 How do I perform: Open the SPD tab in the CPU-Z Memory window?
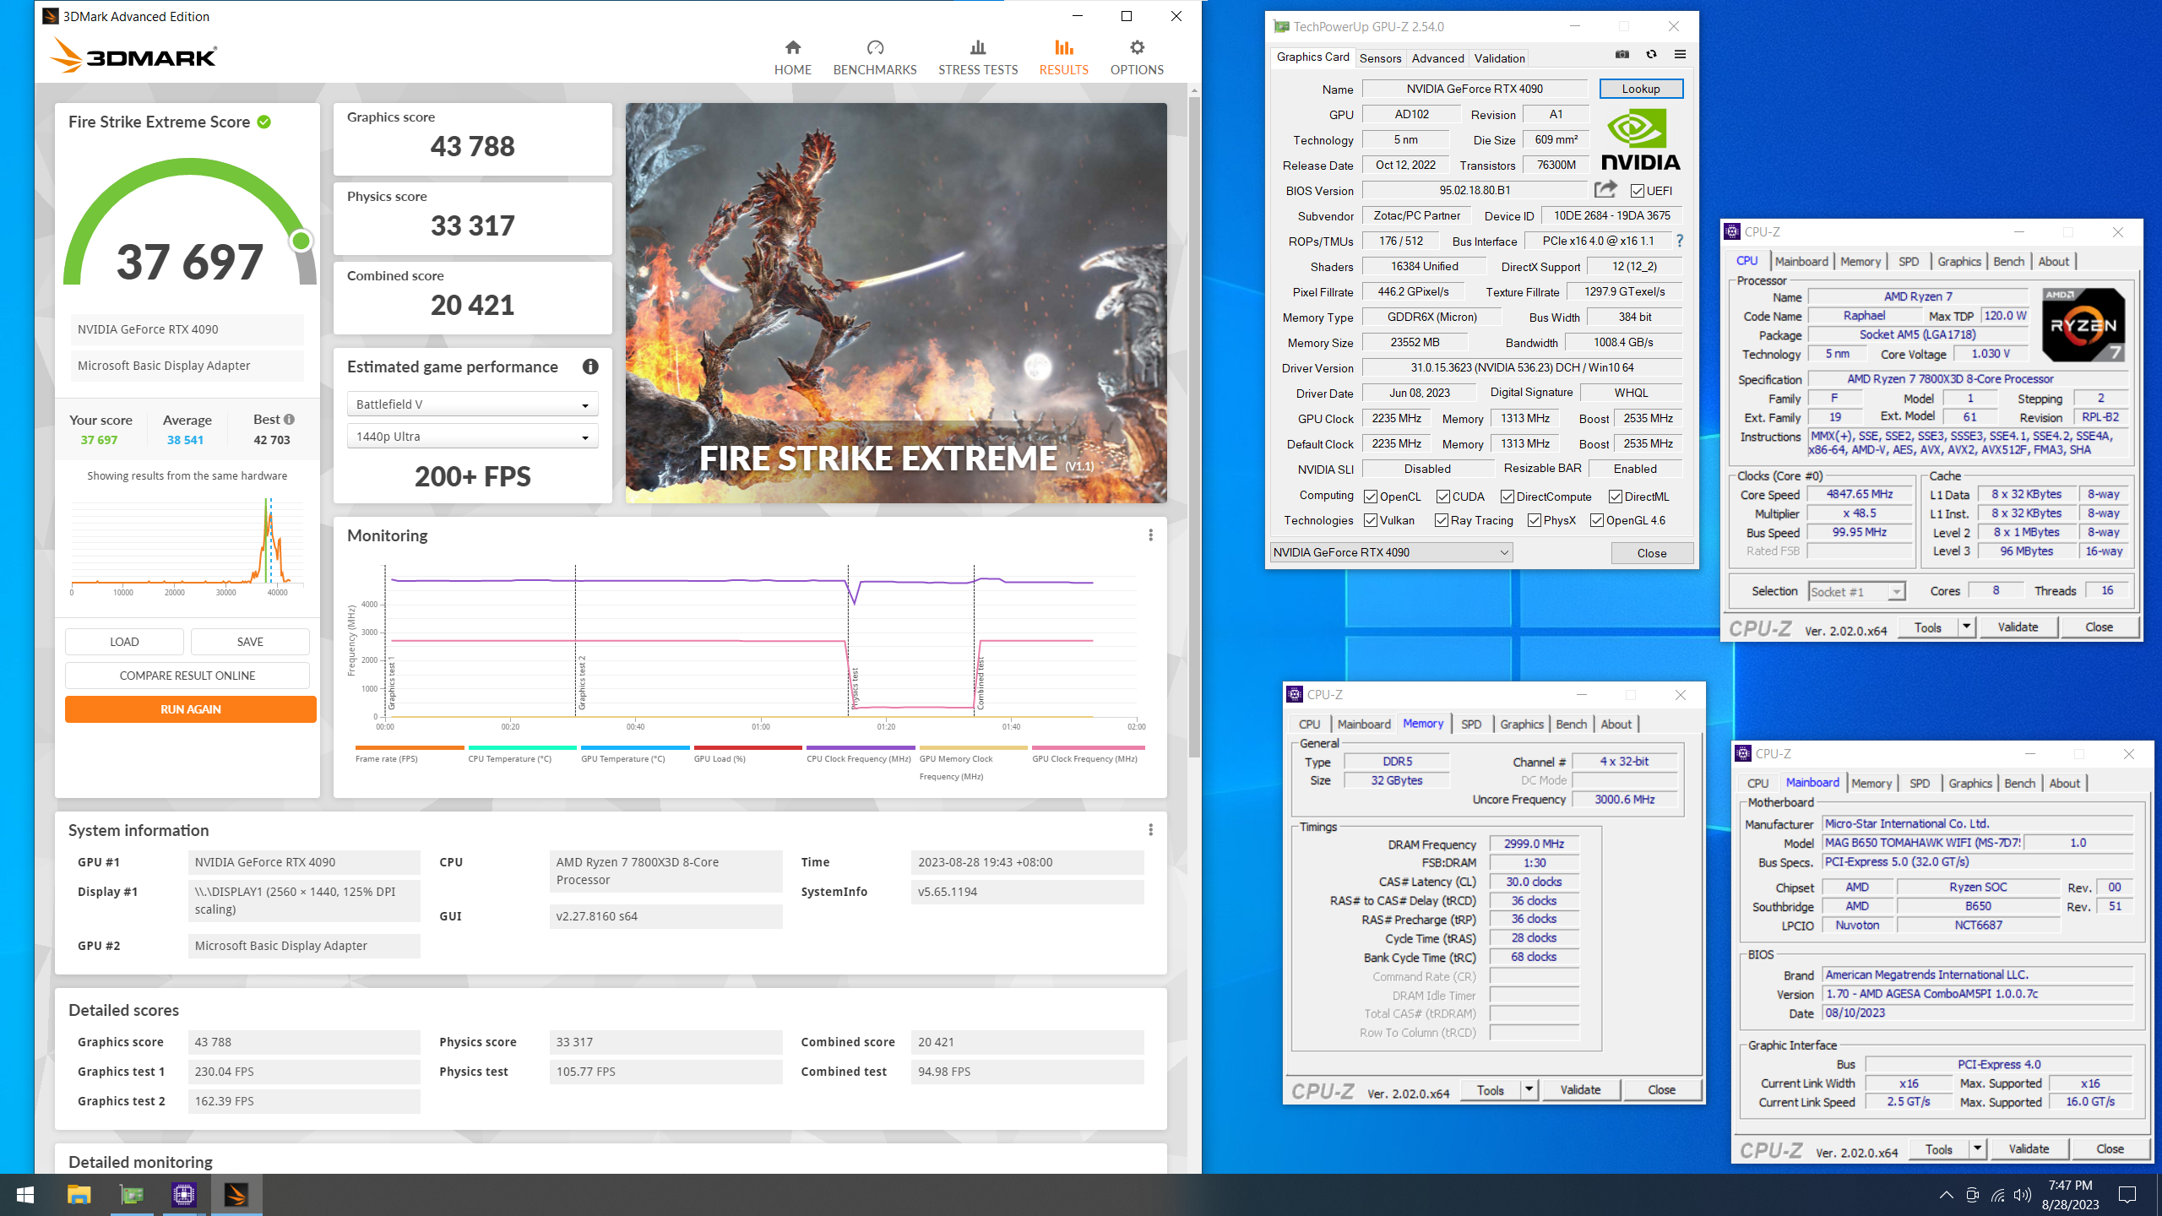1471,725
